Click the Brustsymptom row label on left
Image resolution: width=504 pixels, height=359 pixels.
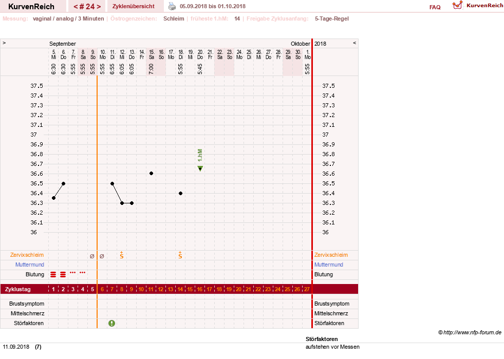pos(27,304)
